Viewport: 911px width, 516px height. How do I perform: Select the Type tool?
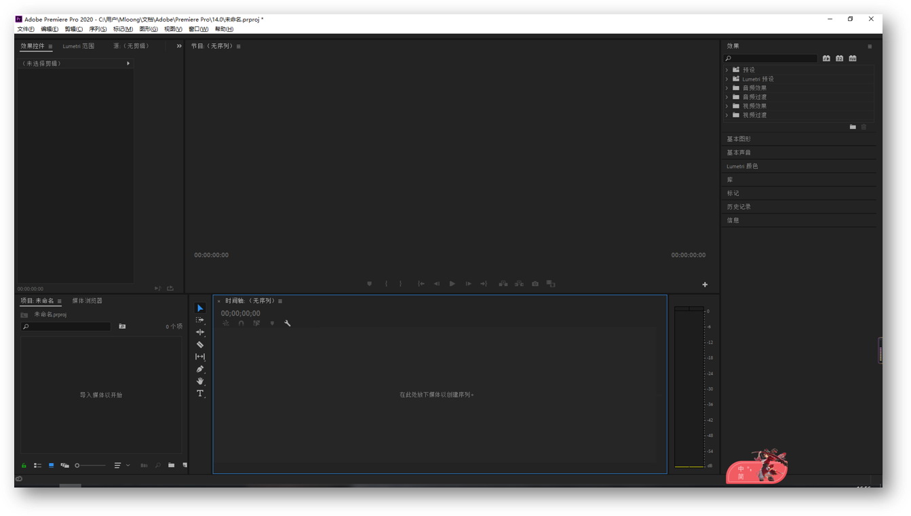click(x=200, y=393)
